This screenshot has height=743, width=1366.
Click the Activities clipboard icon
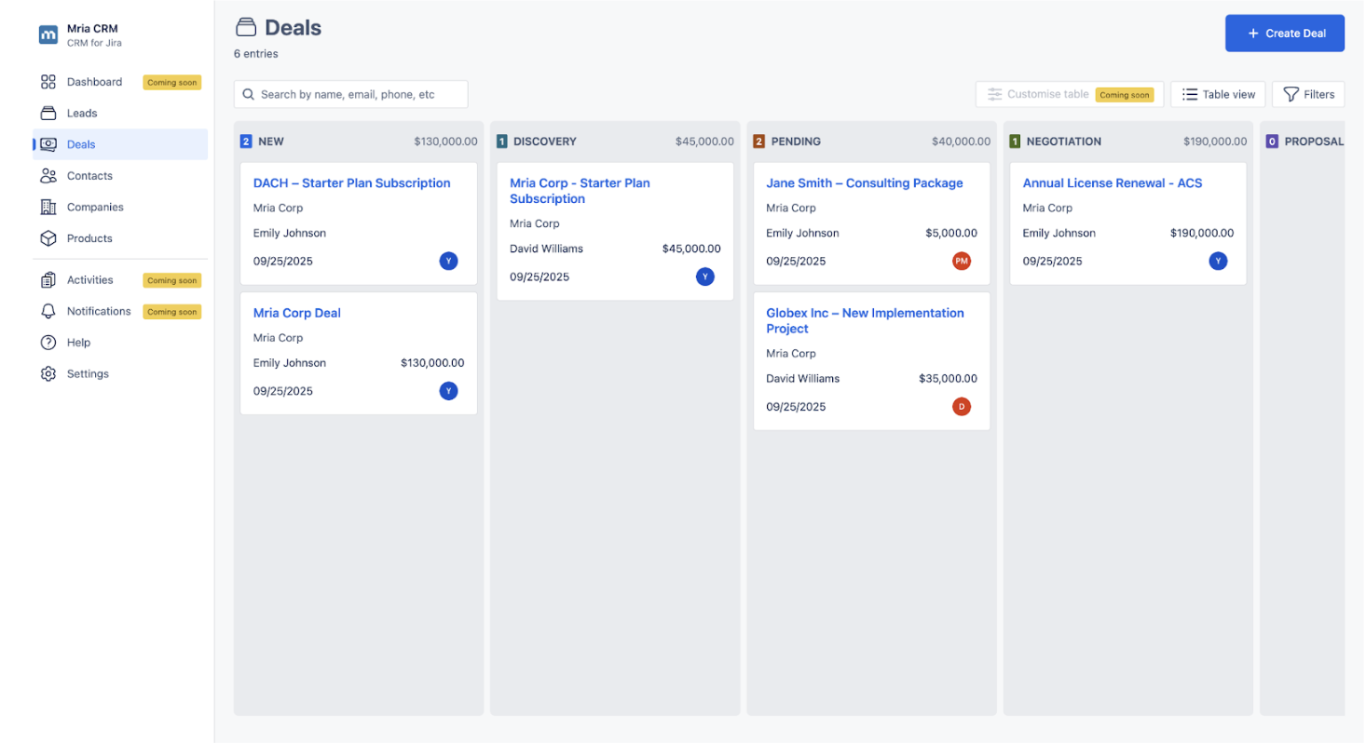tap(48, 280)
